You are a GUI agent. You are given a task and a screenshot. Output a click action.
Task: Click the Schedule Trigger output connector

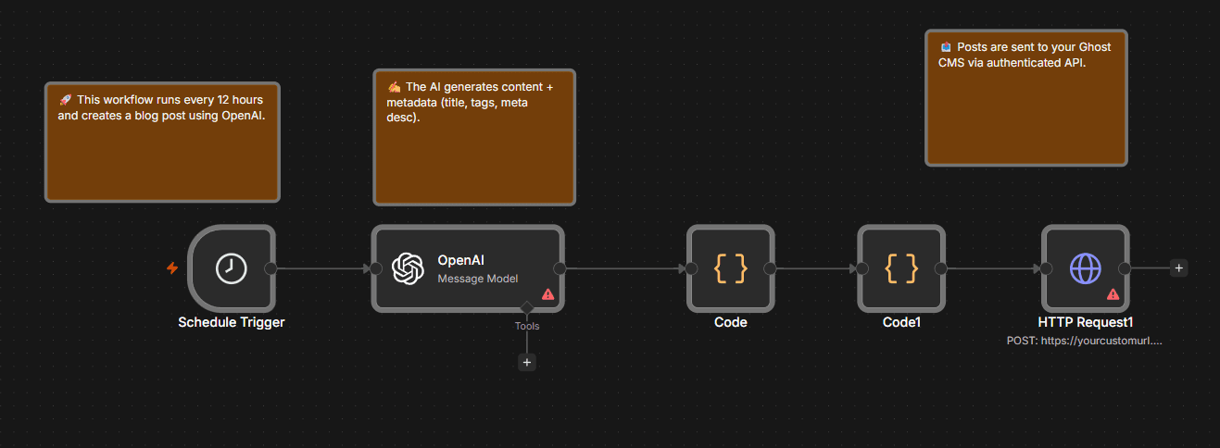270,268
